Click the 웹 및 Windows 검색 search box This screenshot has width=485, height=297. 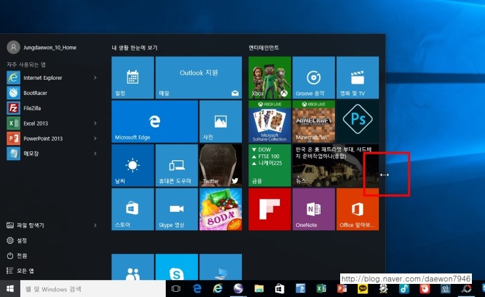pos(93,288)
